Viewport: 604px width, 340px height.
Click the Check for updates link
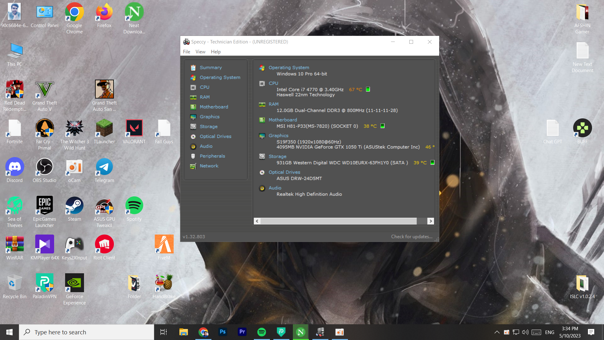pyautogui.click(x=412, y=236)
